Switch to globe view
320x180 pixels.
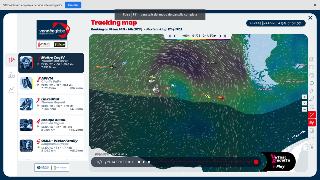click(311, 75)
